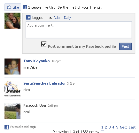
Task: Click the FREM f1portal avatar image
Action: (x=12, y=89)
